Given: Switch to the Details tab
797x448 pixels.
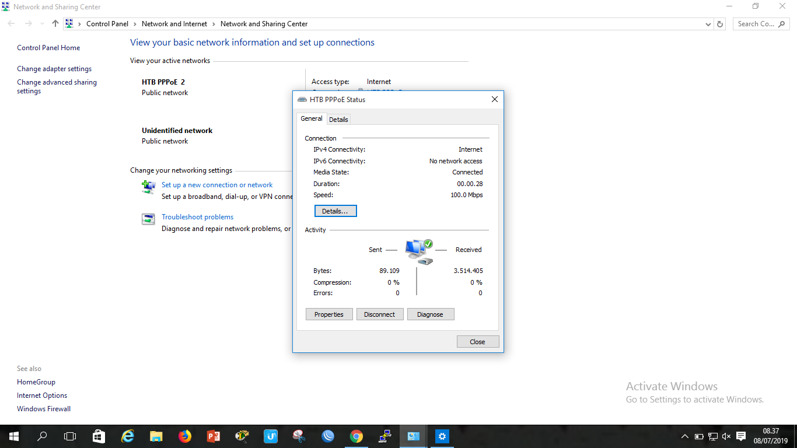Looking at the screenshot, I should coord(338,119).
